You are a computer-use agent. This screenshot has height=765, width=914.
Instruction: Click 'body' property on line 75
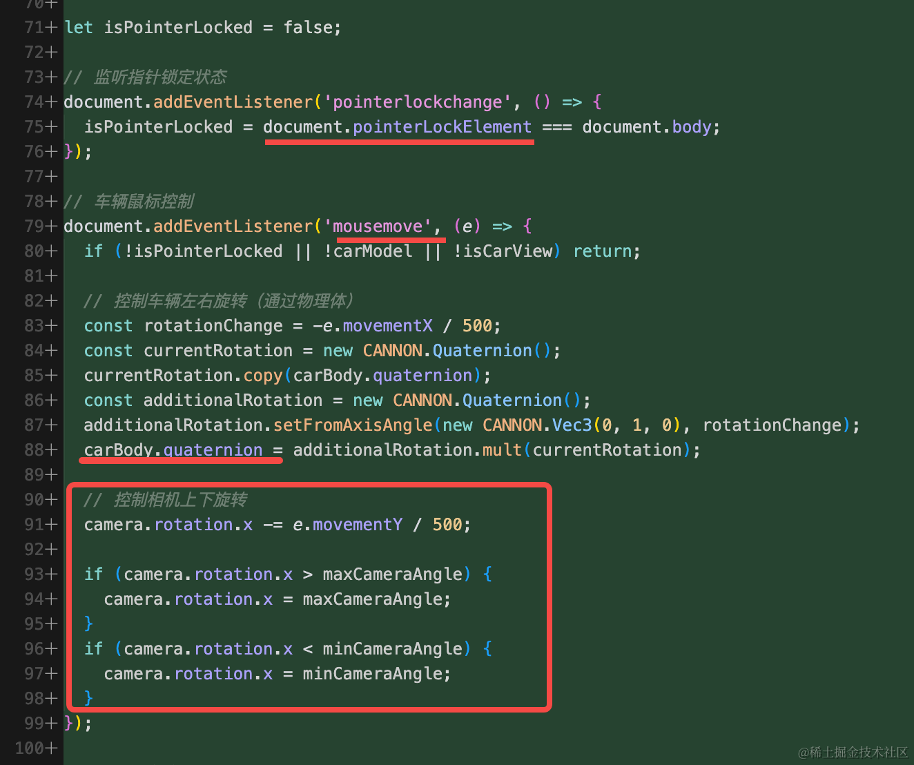tap(692, 127)
